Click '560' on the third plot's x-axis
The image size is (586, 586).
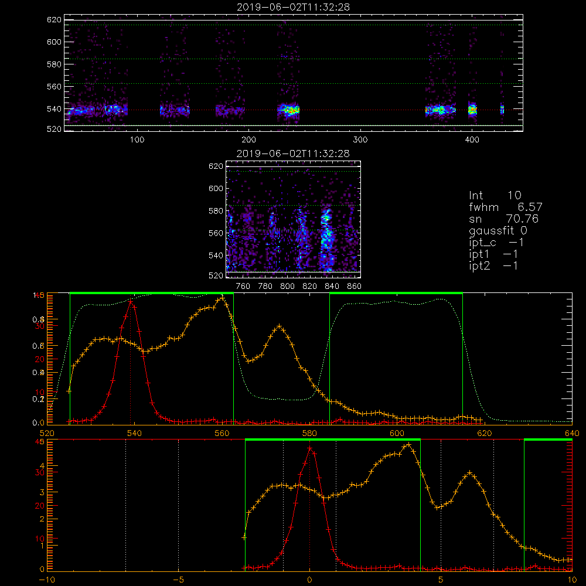click(x=222, y=434)
